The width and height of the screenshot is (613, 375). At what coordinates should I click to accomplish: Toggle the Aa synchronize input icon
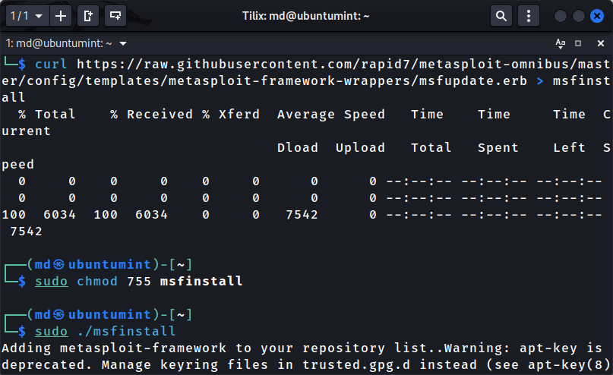(x=561, y=43)
